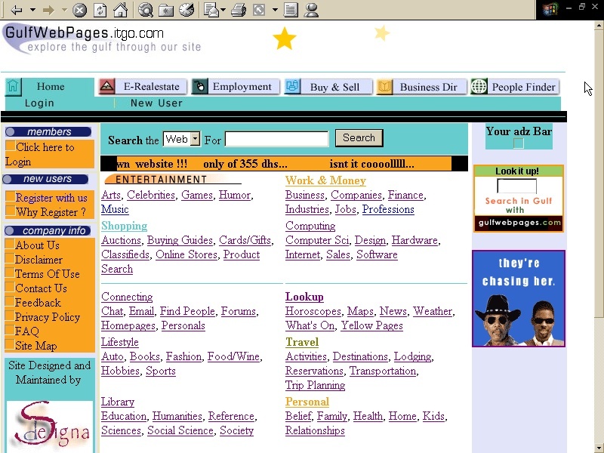This screenshot has width=604, height=453.
Task: Click the search For text field
Action: [276, 139]
